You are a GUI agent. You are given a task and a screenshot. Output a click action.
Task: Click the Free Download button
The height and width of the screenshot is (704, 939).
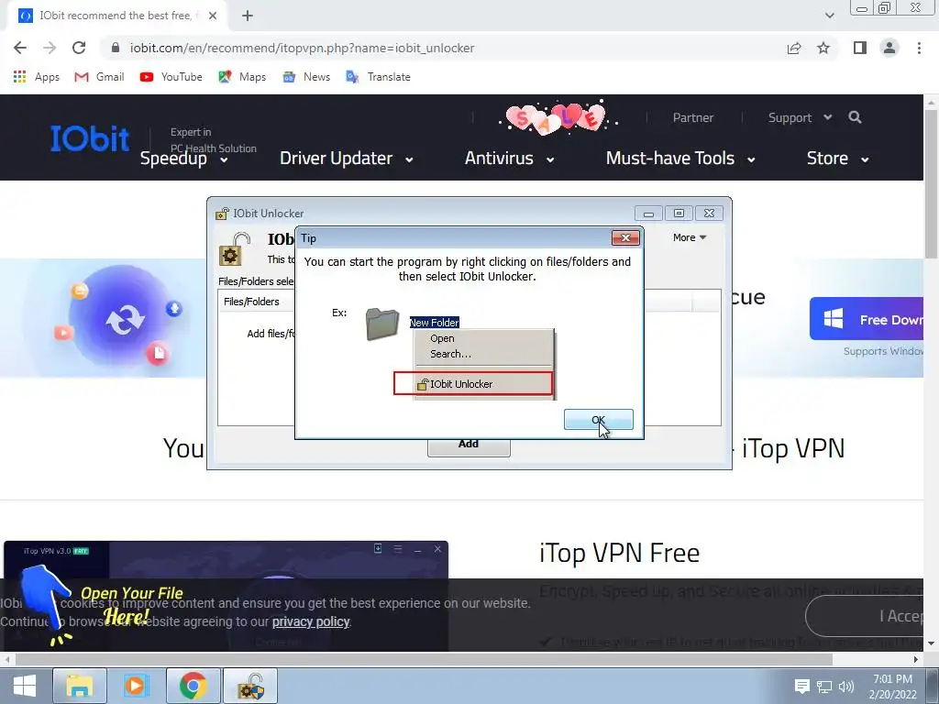pyautogui.click(x=867, y=318)
